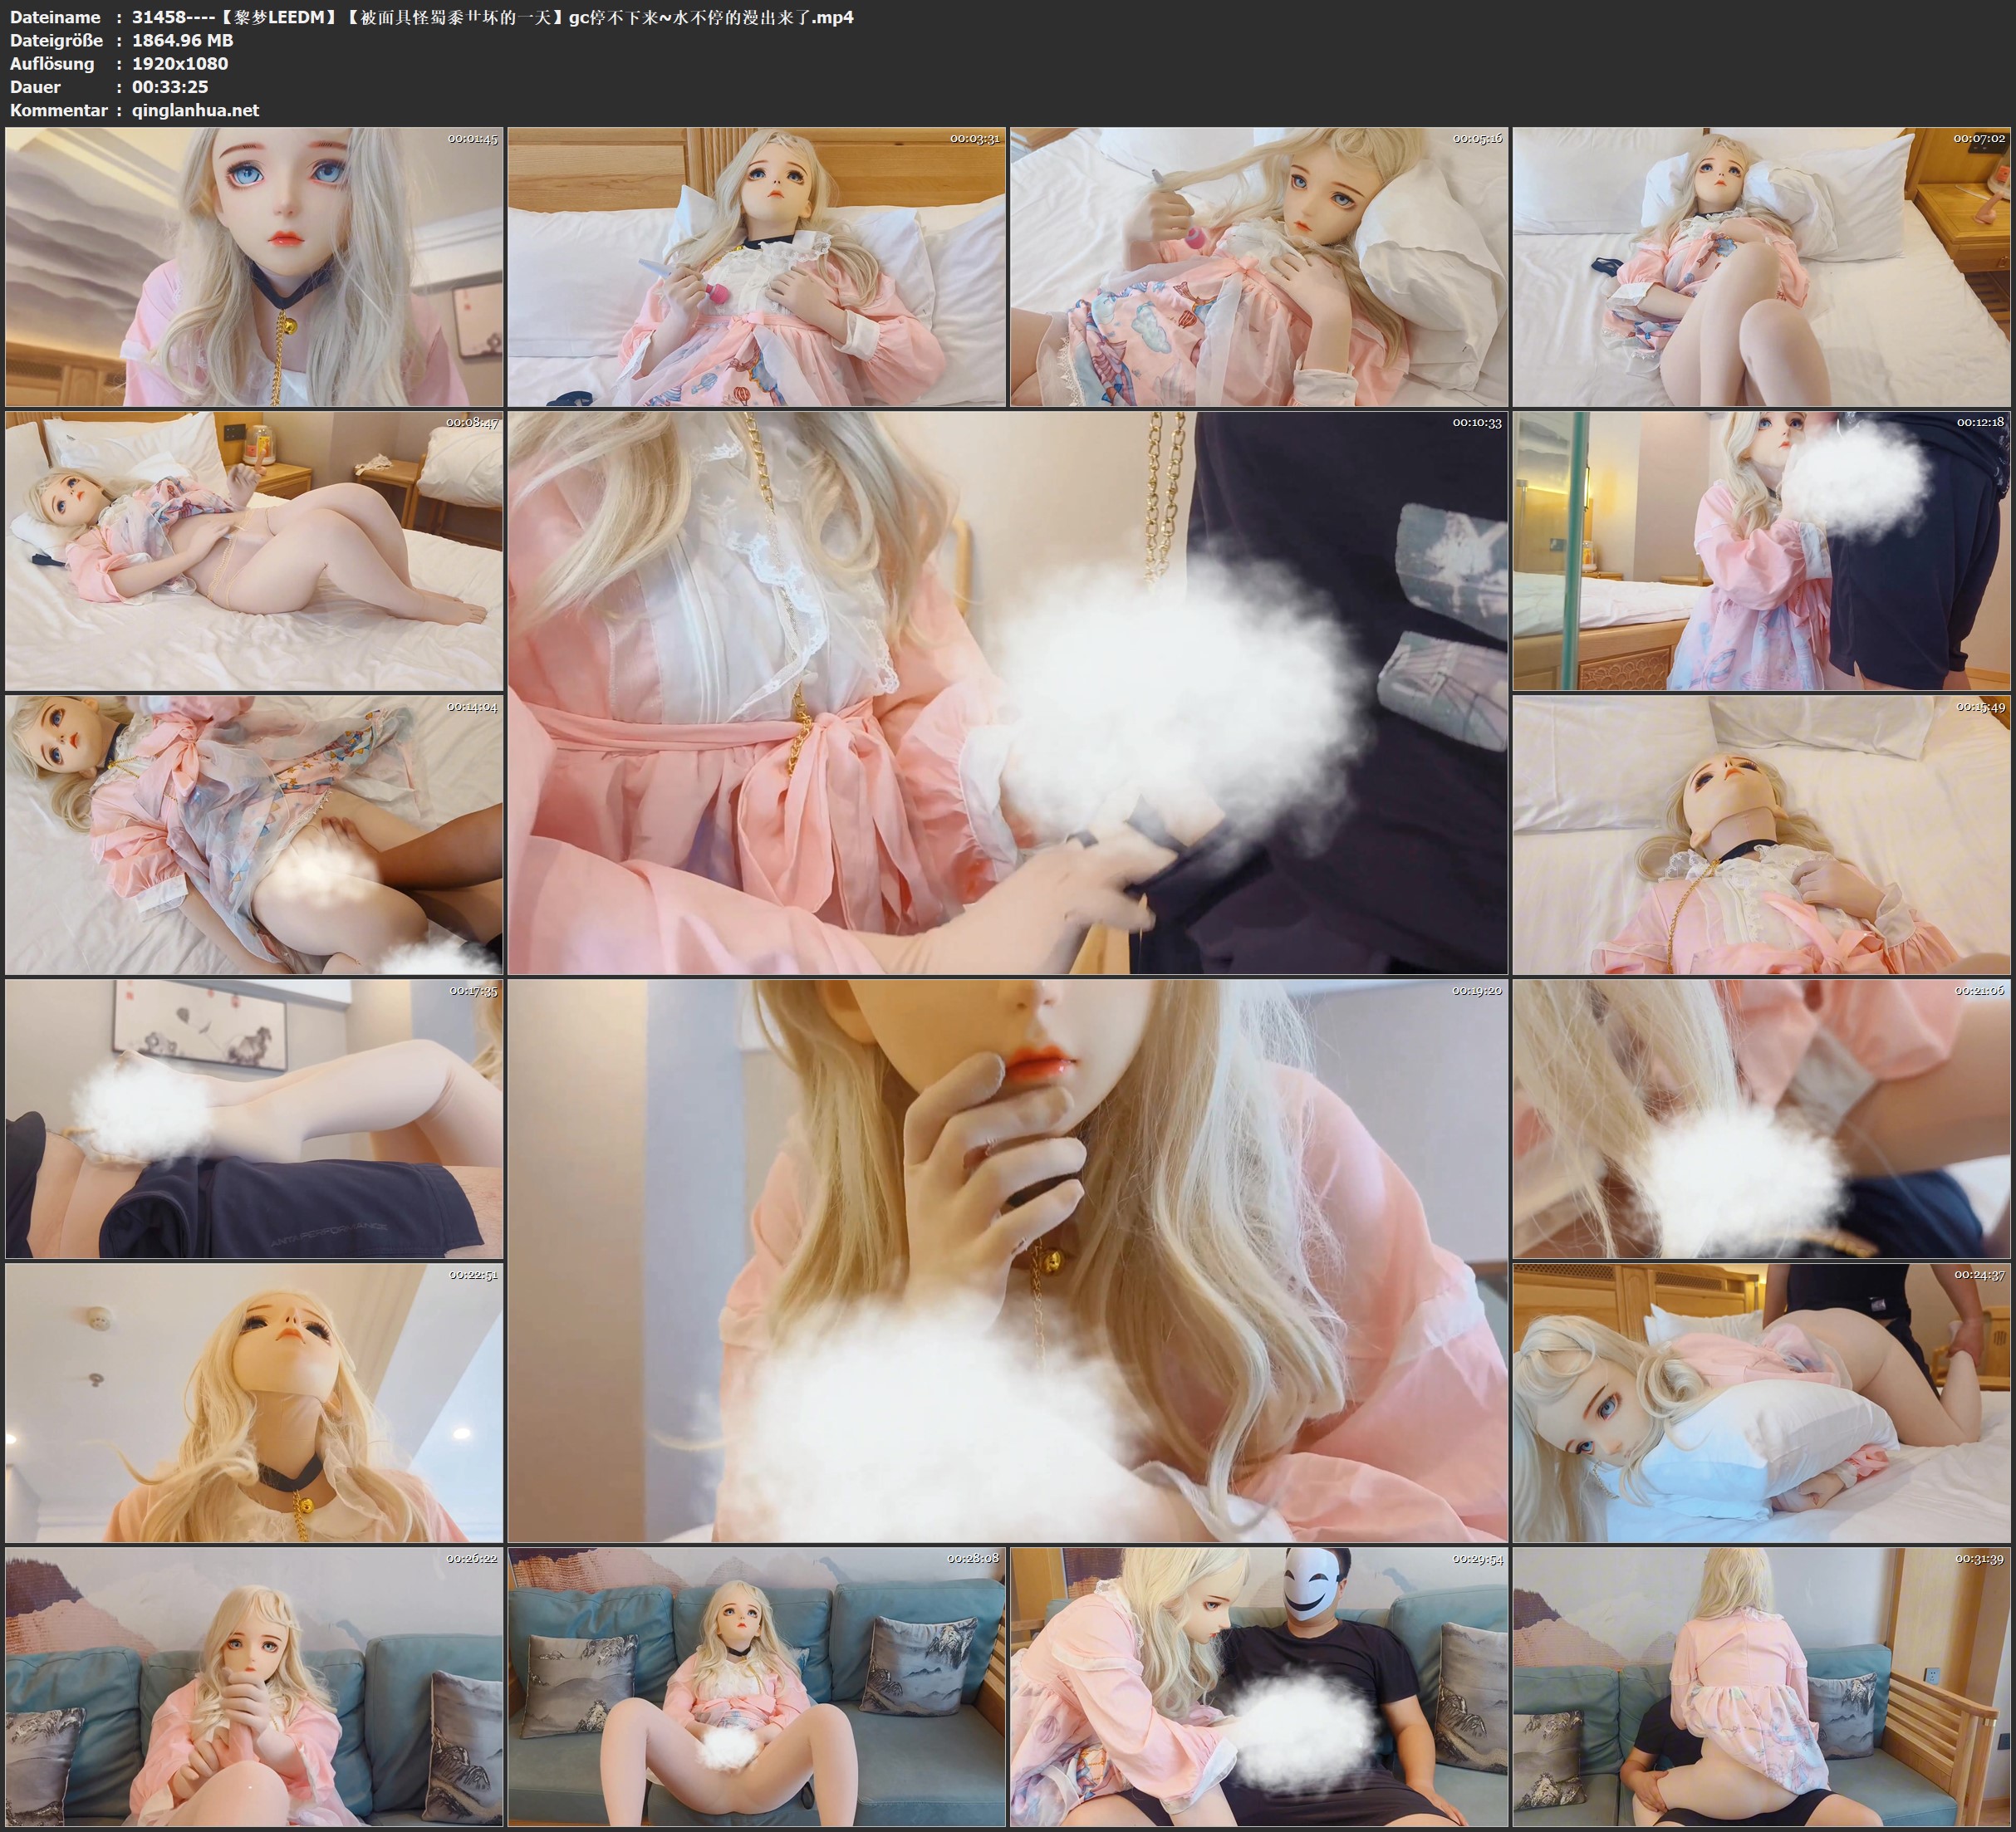2016x1832 pixels.
Task: Select the frame labeled 00:29:54
Action: [1258, 1687]
